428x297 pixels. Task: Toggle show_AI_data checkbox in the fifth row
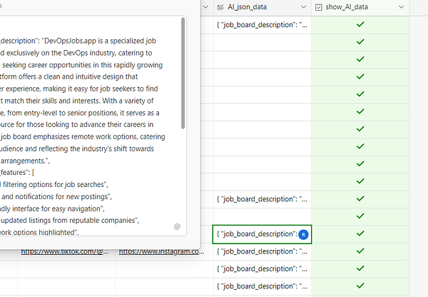[x=360, y=94]
